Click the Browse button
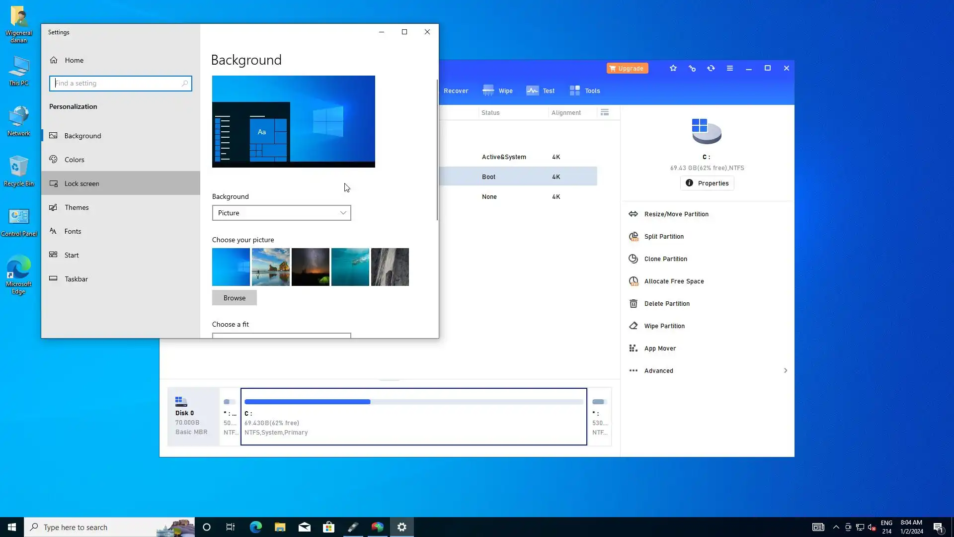The image size is (954, 537). 234,298
